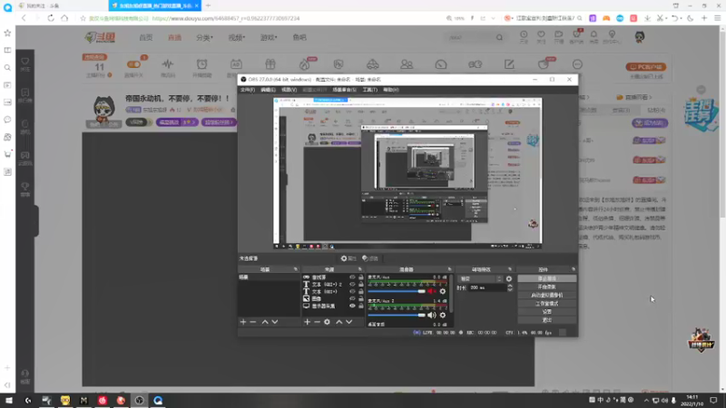Toggle the Douyu 直播开关 live switch
Image resolution: width=726 pixels, height=408 pixels.
[x=133, y=64]
